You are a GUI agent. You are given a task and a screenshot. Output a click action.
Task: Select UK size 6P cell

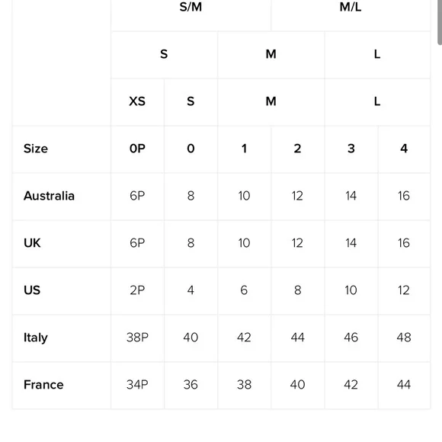coord(137,243)
